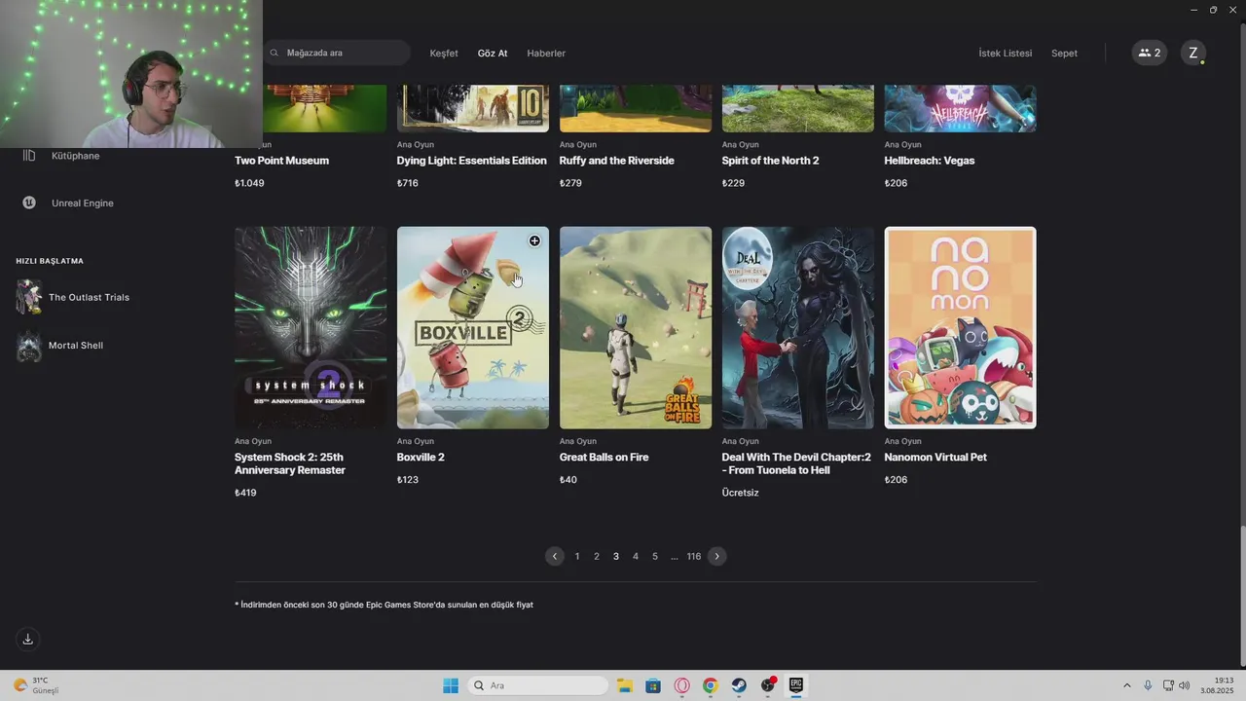Open File Explorer in taskbar
This screenshot has height=701, width=1246.
tap(624, 685)
